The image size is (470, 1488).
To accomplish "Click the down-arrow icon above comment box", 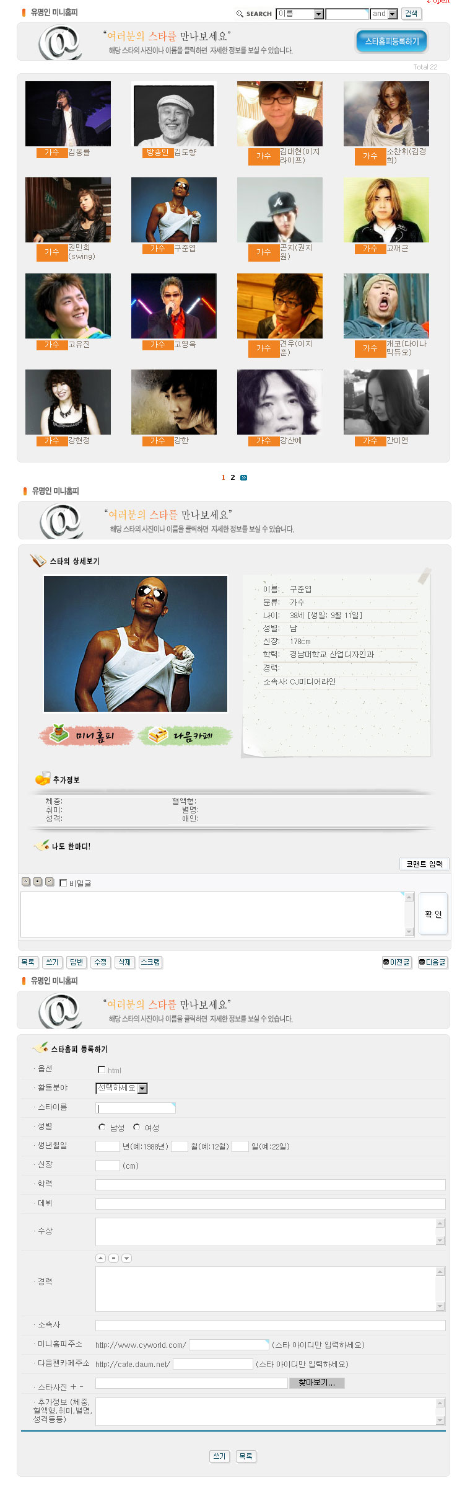I will 50,882.
